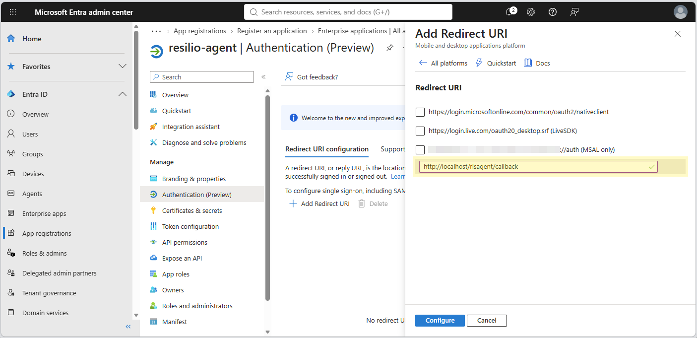Close the Add Redirect URI panel
This screenshot has width=697, height=338.
tap(678, 34)
